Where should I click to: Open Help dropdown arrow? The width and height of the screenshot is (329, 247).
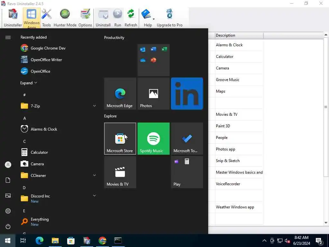[154, 19]
